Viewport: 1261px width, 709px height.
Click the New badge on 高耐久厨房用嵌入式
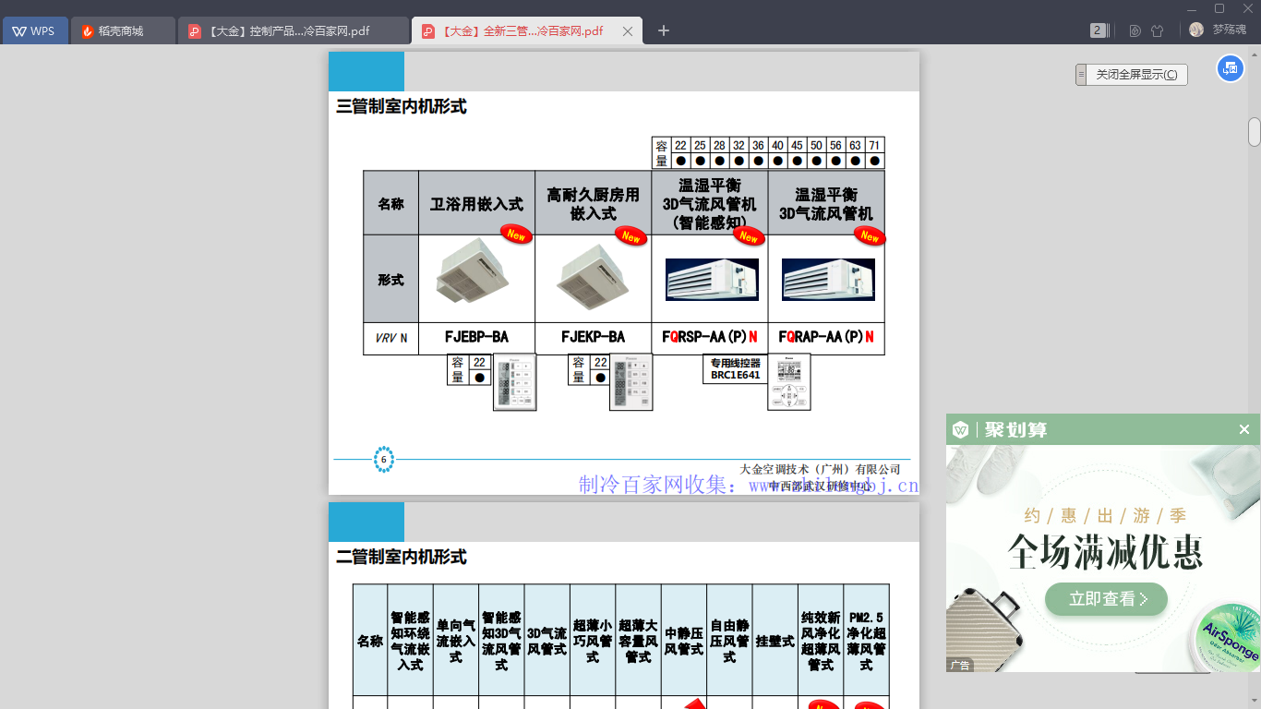pos(631,236)
